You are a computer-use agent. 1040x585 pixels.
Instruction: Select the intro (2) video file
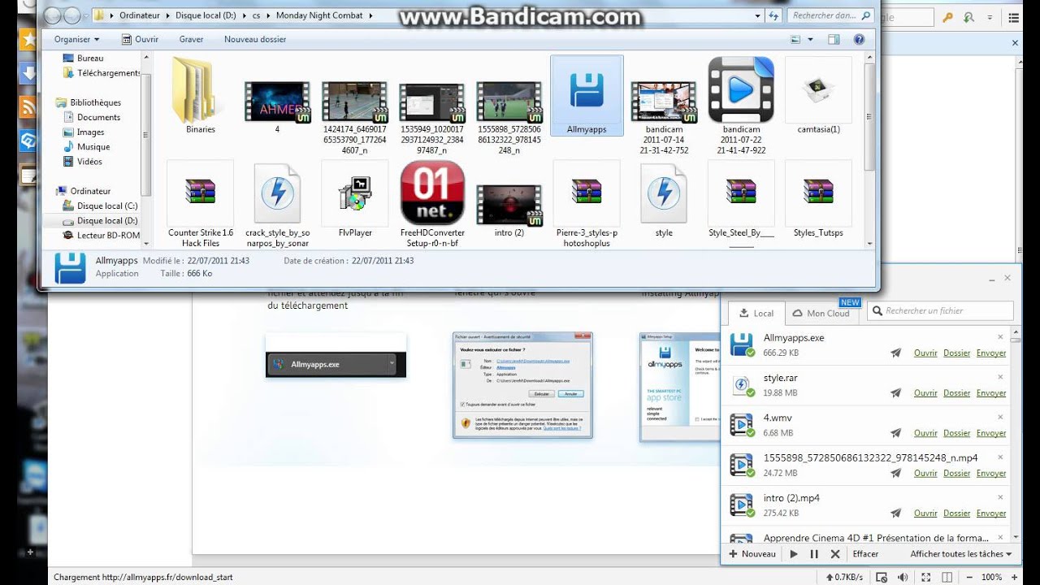point(509,210)
